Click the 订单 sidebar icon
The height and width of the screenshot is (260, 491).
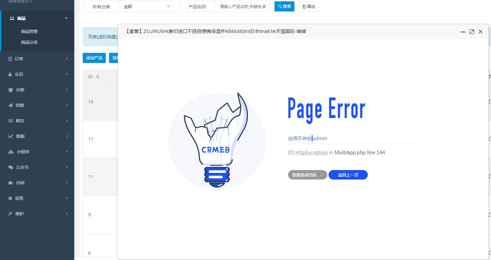[x=10, y=59]
